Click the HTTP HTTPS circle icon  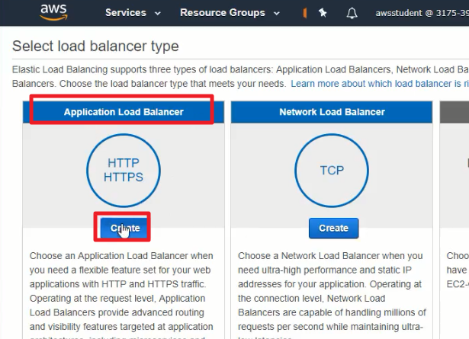coord(124,170)
